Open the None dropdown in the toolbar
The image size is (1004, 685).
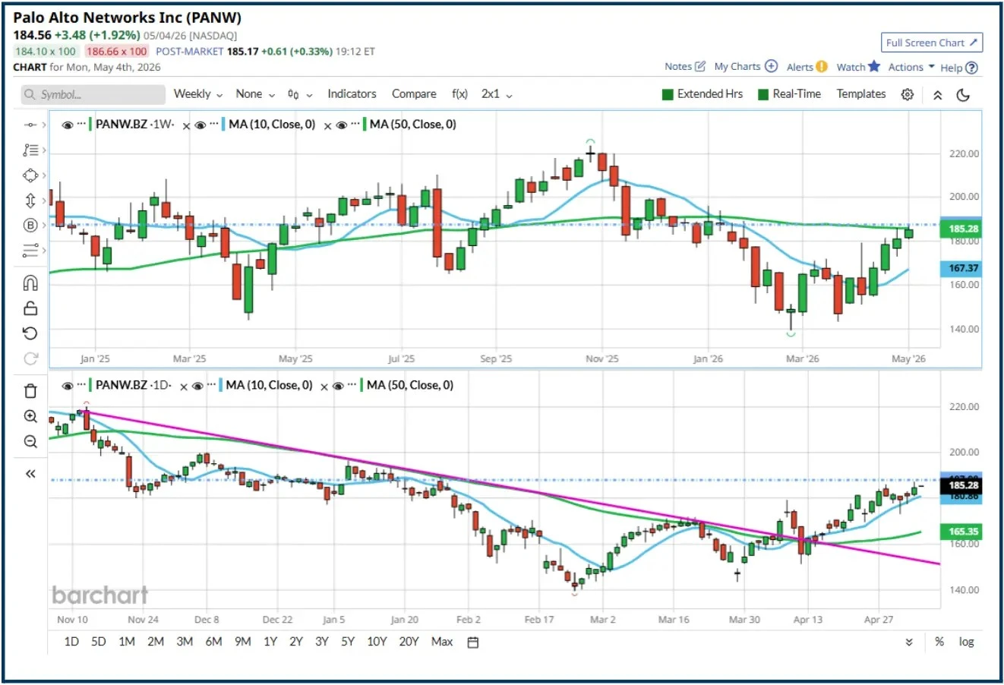coord(255,94)
